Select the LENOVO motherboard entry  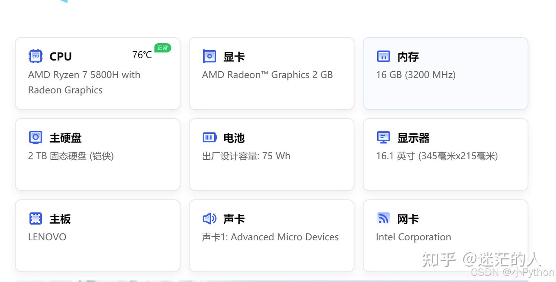click(x=47, y=237)
